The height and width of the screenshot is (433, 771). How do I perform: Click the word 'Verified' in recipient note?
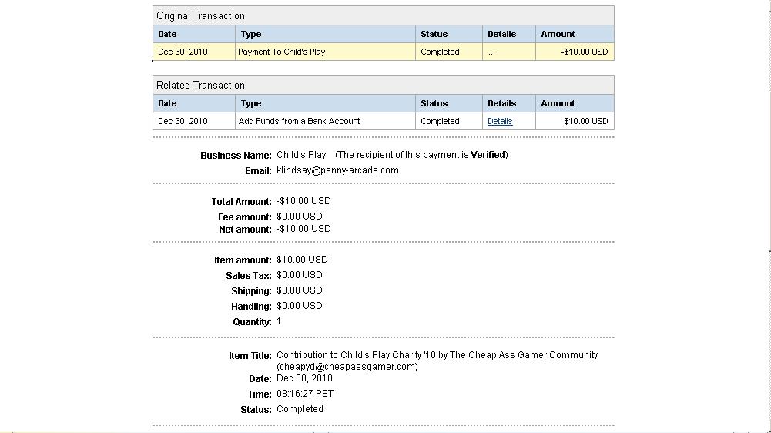point(488,155)
